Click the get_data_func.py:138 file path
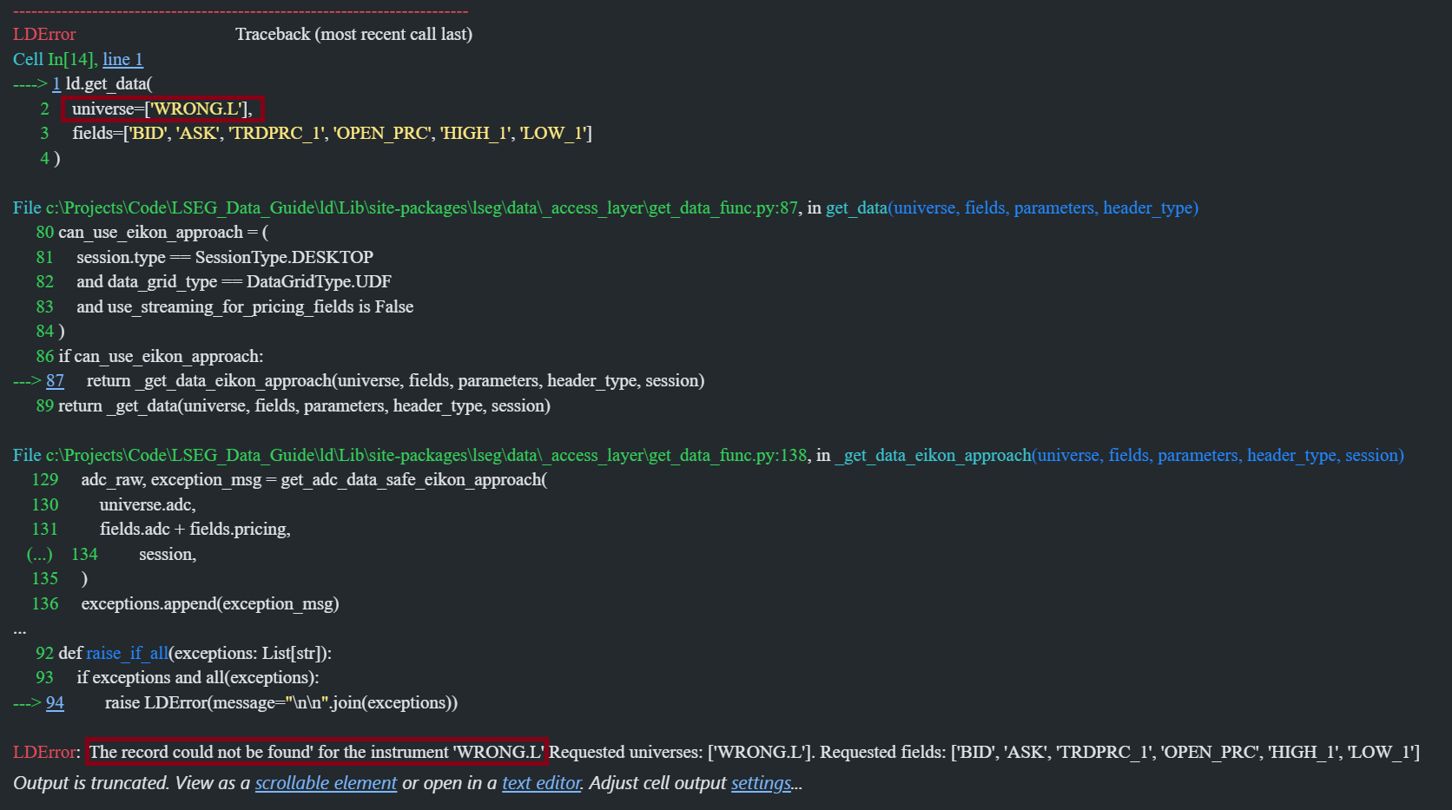Viewport: 1452px width, 810px height. click(410, 455)
